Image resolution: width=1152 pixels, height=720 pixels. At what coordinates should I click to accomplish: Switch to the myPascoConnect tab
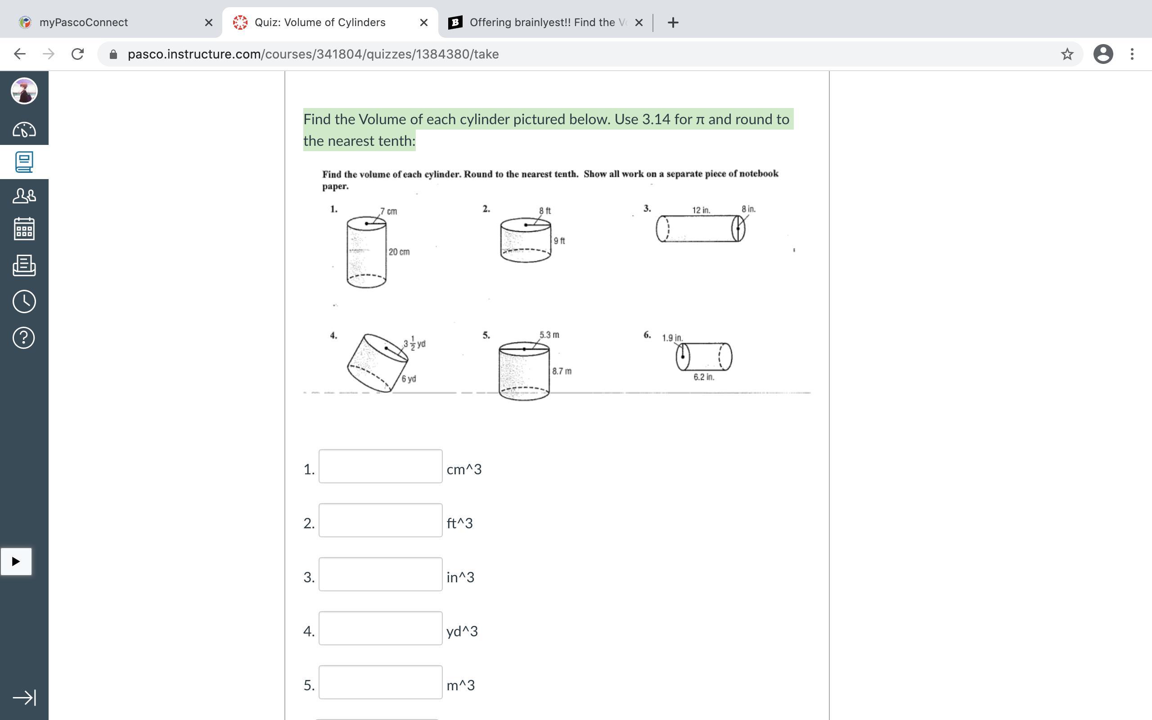click(x=83, y=22)
